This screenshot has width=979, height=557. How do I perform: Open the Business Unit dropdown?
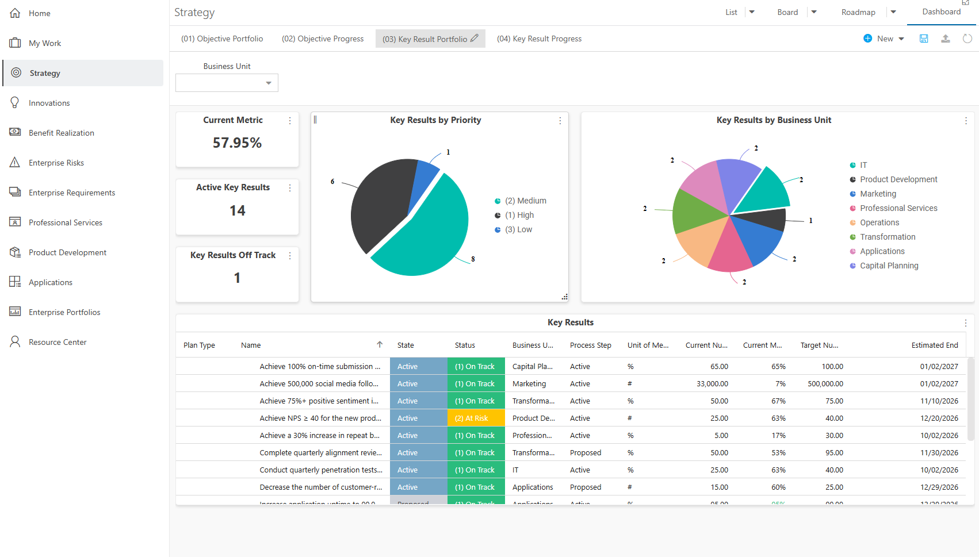227,83
